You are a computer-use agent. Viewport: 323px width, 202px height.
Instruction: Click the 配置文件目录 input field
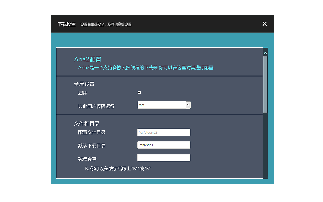[x=164, y=132]
